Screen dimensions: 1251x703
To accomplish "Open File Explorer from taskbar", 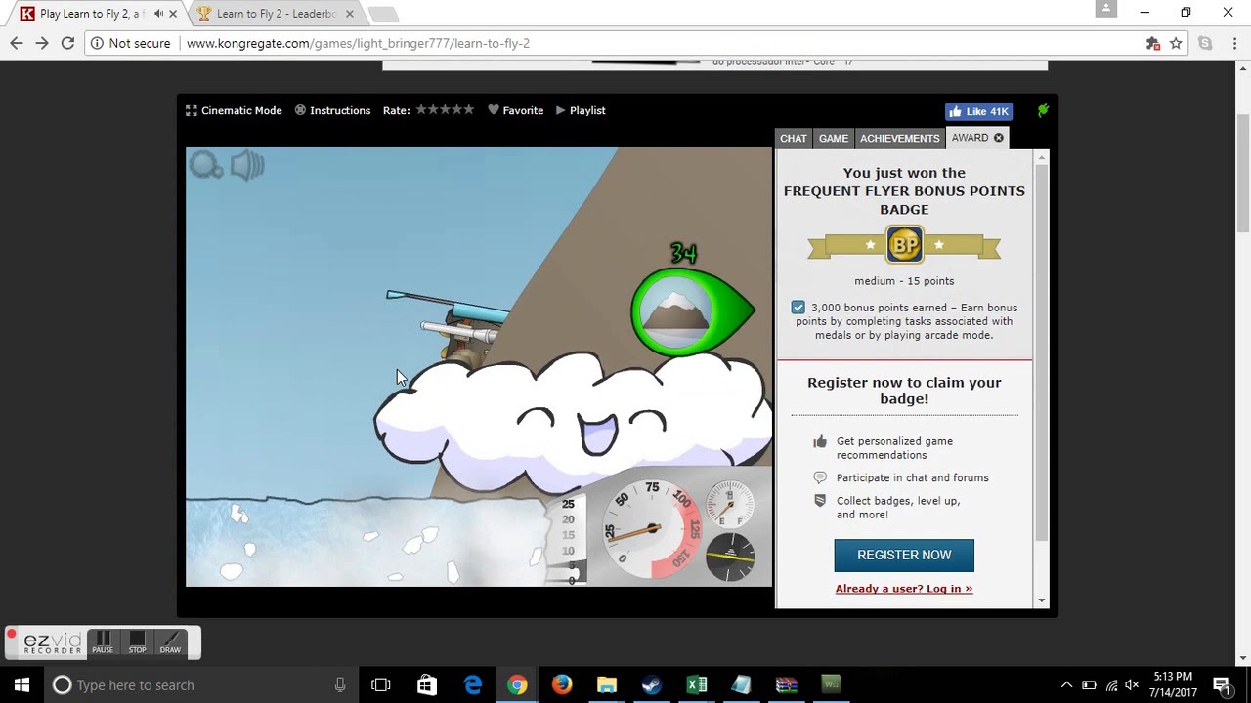I will [606, 684].
